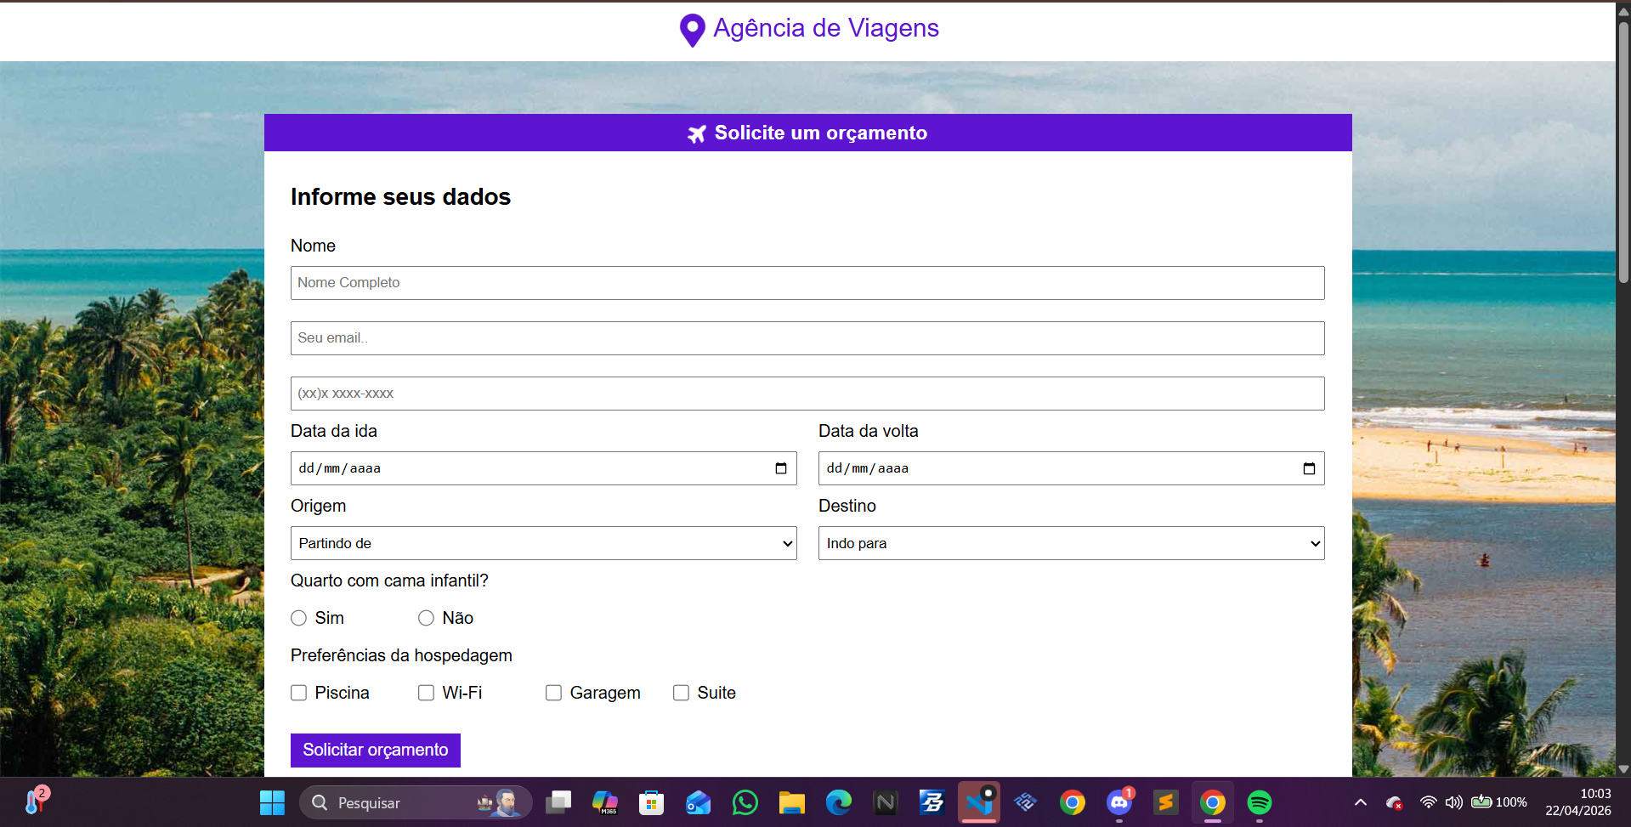Open WhatsApp from the taskbar
The image size is (1631, 827).
(745, 802)
